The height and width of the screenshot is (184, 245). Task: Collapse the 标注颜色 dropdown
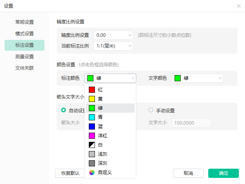pyautogui.click(x=110, y=78)
